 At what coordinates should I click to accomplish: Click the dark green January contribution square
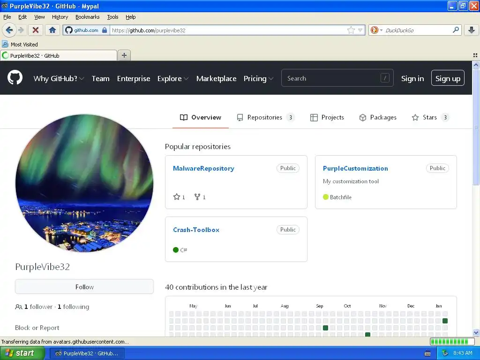coord(445,321)
